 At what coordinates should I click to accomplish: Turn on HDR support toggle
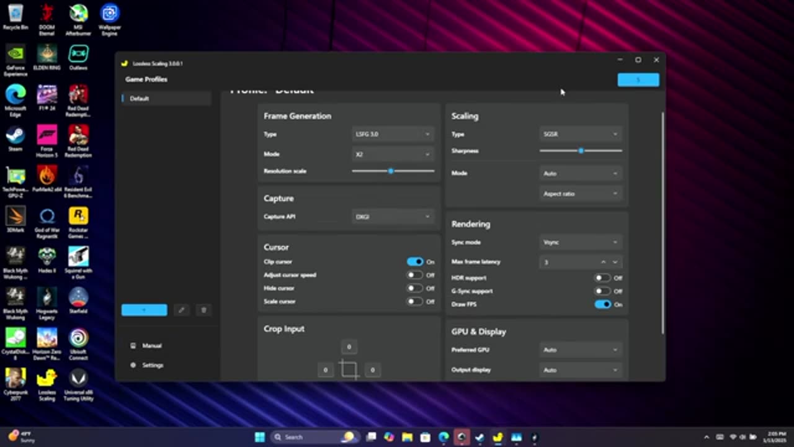[603, 278]
